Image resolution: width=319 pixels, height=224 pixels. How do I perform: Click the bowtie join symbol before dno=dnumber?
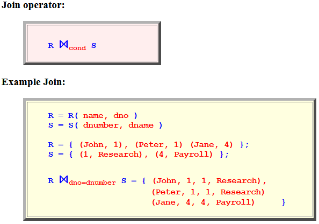click(x=64, y=179)
